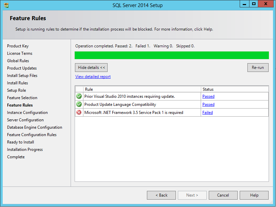Click green check icon for Language Compatibility rule
The height and width of the screenshot is (207, 276).
[79, 105]
